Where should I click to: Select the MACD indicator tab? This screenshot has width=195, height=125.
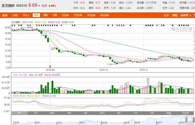[x=52, y=113]
